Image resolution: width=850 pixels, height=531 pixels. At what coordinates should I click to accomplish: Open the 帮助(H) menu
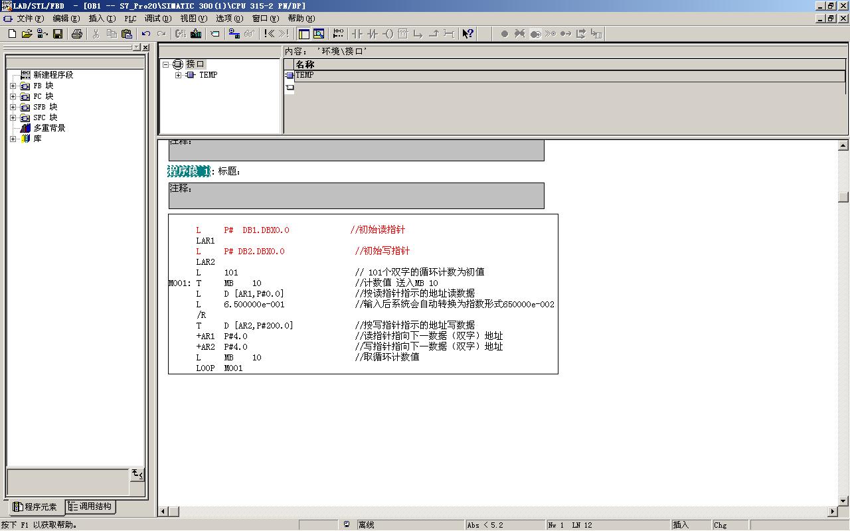coord(301,19)
